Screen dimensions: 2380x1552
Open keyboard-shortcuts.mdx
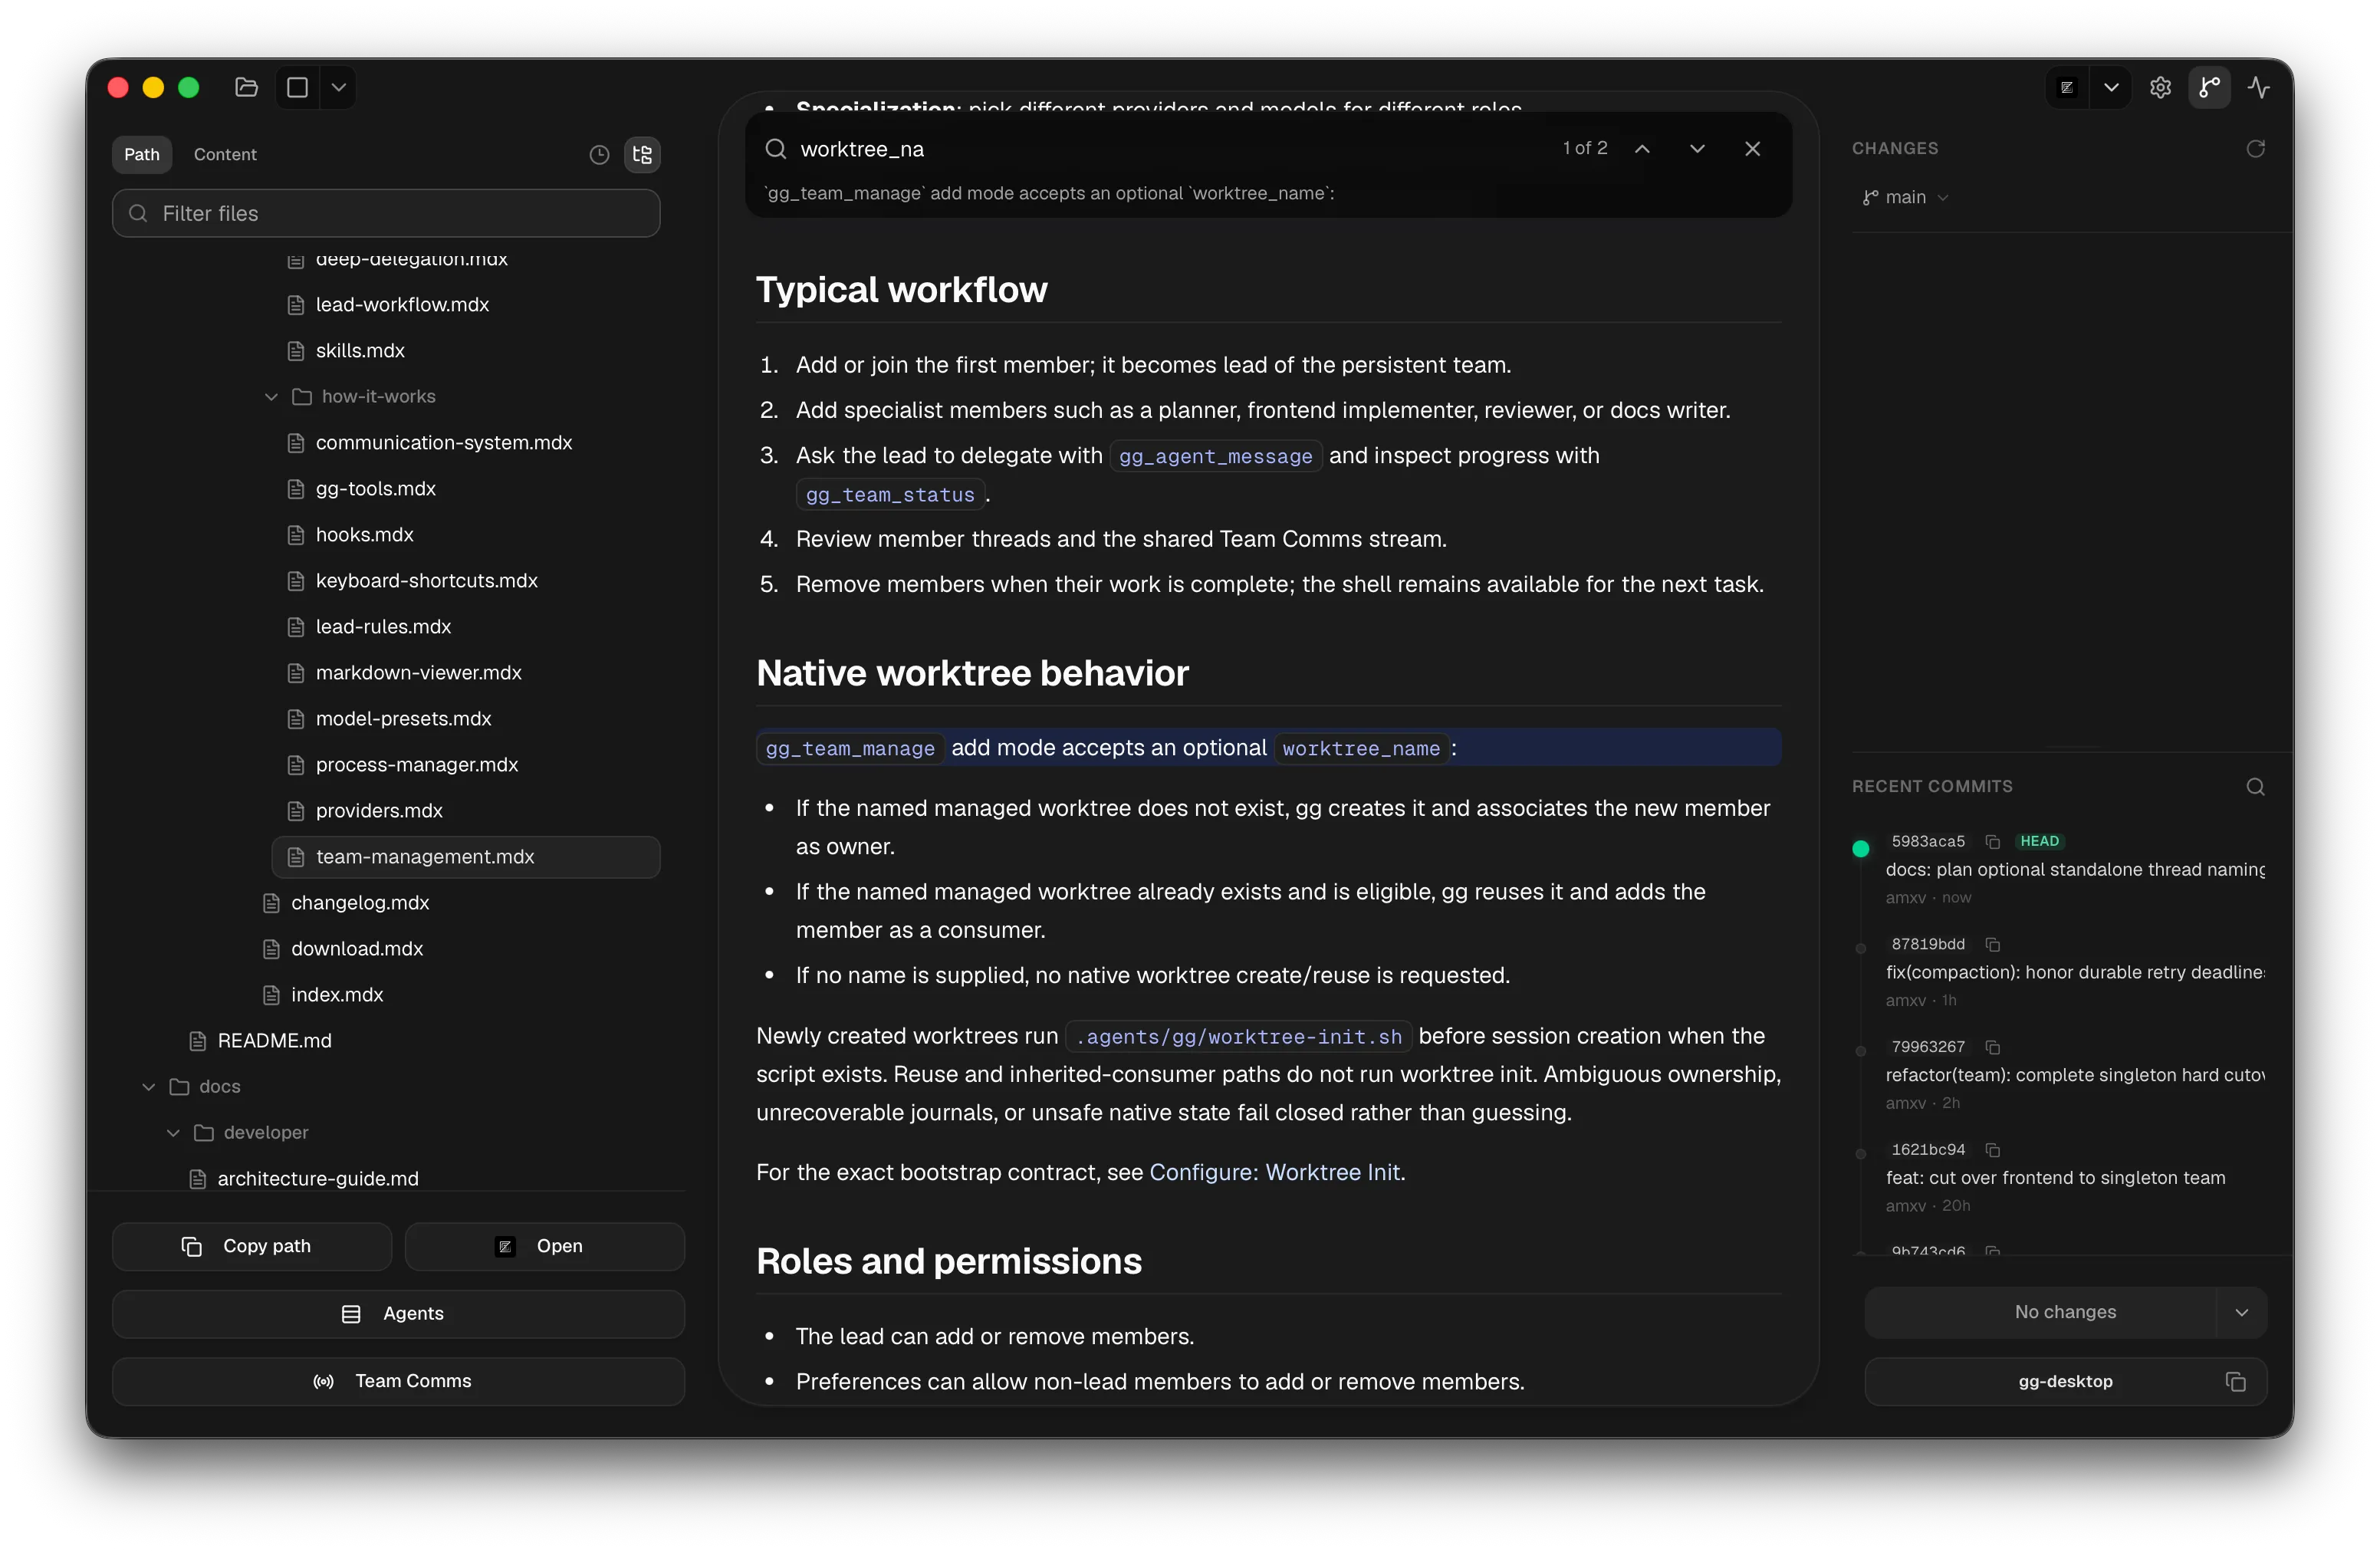pos(426,580)
